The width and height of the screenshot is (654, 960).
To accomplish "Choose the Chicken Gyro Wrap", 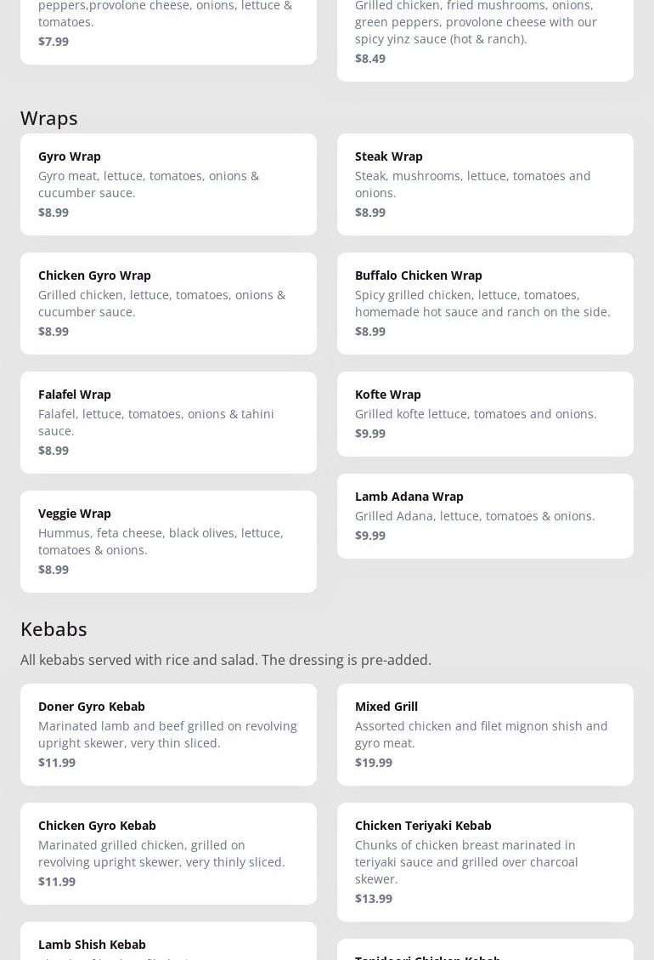I will [168, 303].
